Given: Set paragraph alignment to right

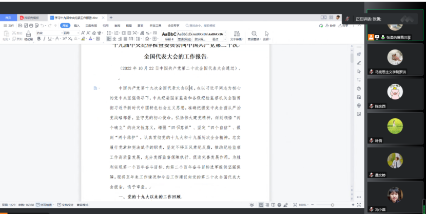Looking at the screenshot, I should click(120, 39).
